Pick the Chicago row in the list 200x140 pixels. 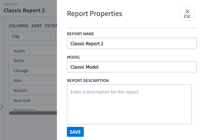tap(32, 70)
